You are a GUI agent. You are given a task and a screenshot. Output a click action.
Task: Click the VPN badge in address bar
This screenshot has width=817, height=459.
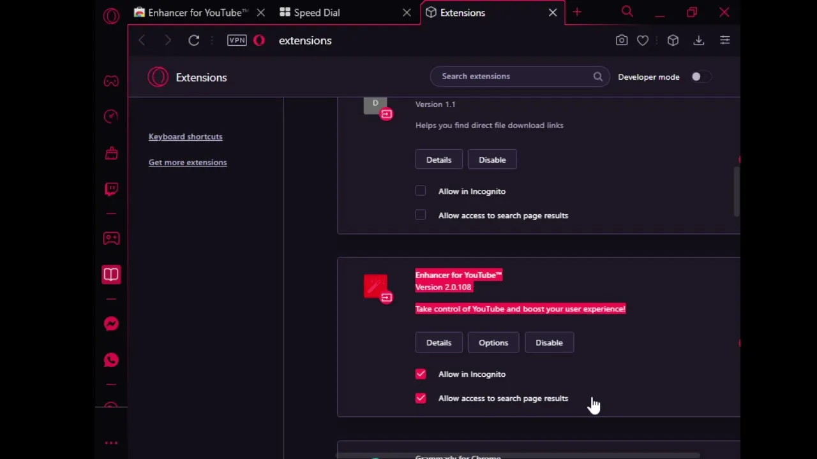pyautogui.click(x=237, y=40)
